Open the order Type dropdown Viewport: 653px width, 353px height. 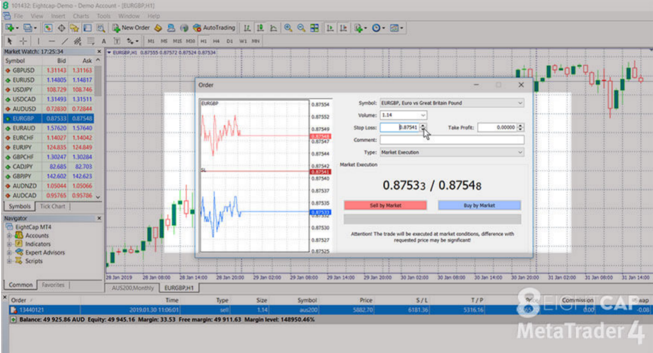(x=452, y=153)
